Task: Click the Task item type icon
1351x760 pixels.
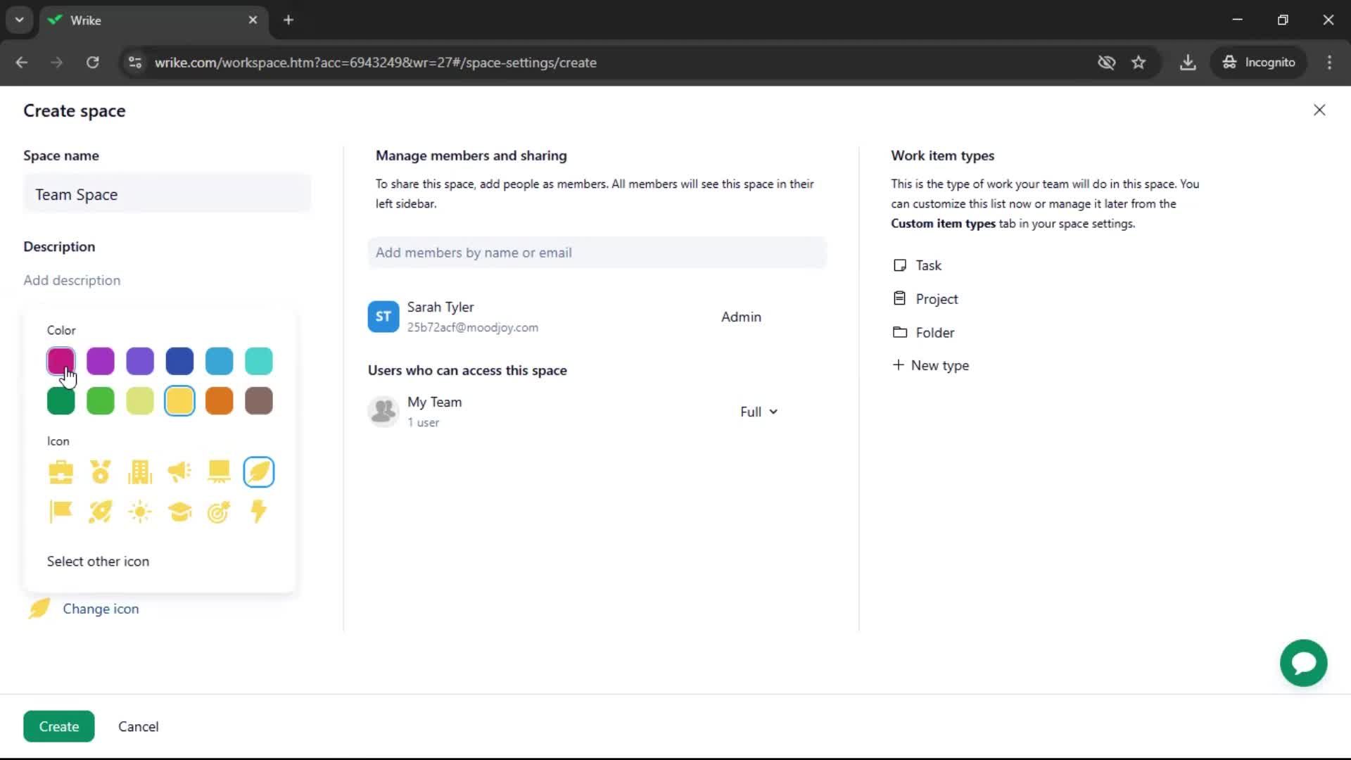Action: coord(899,265)
